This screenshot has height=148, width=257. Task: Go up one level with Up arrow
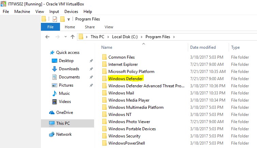pyautogui.click(x=73, y=37)
